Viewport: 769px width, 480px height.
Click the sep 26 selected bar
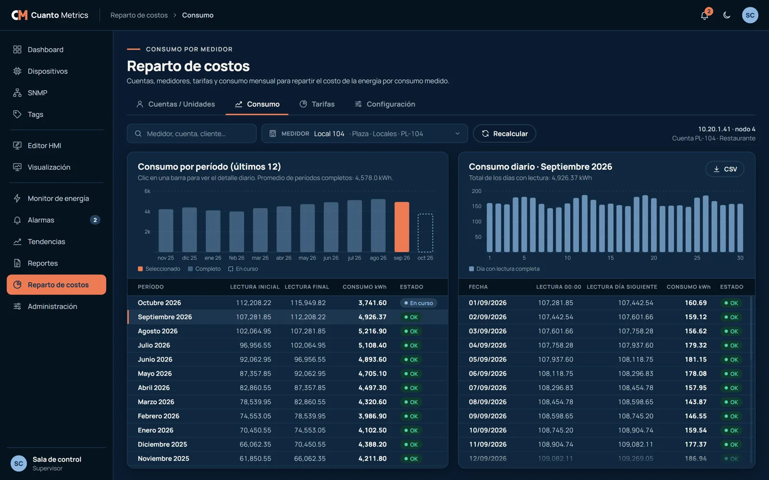pyautogui.click(x=402, y=227)
